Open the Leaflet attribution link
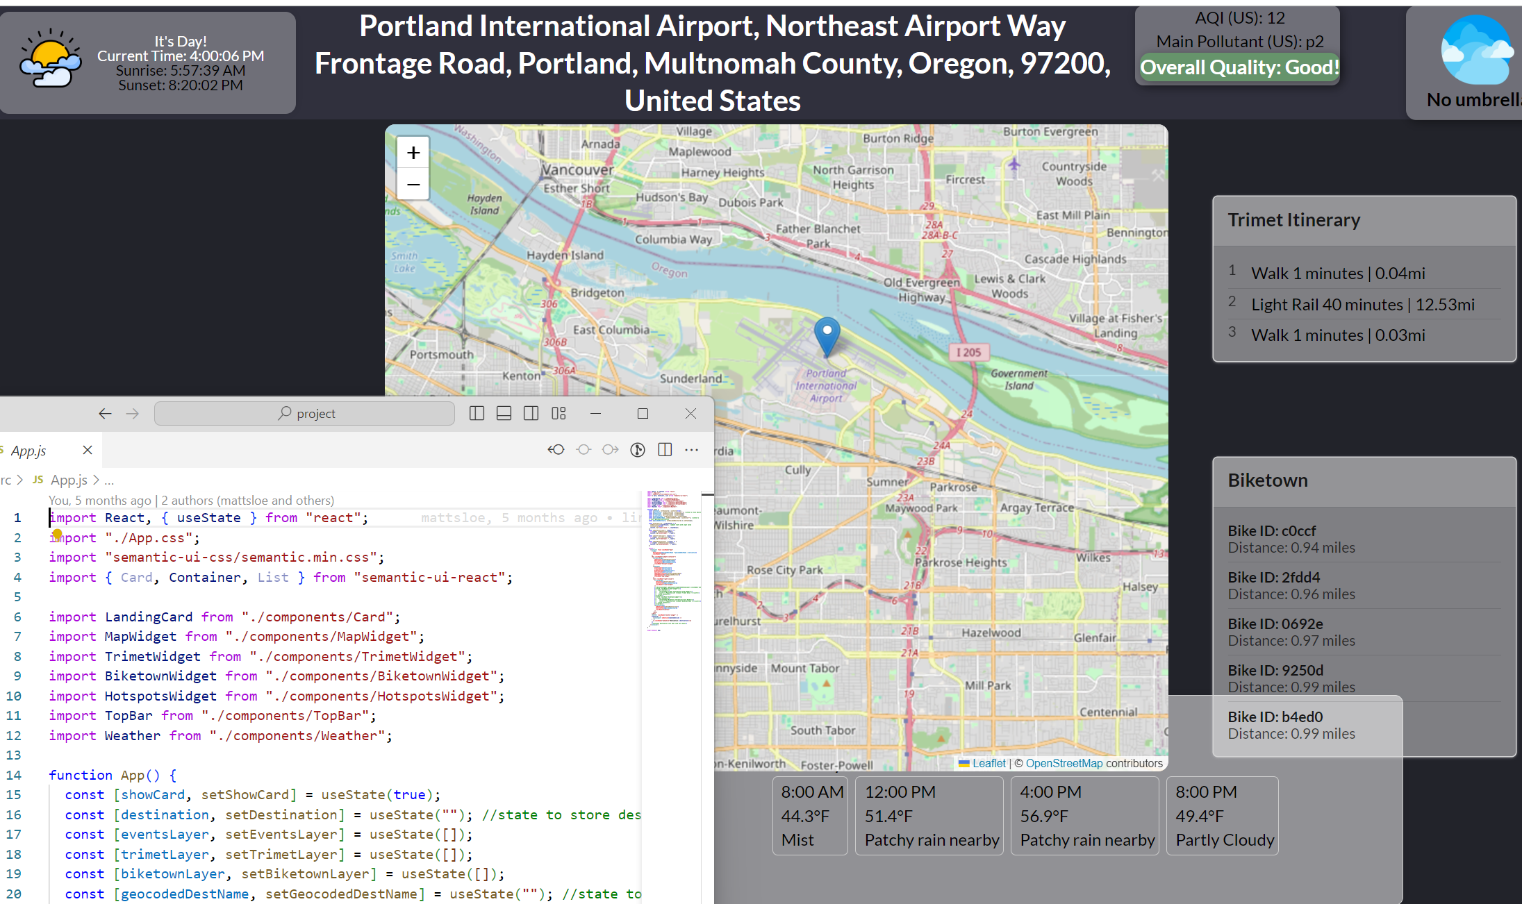This screenshot has height=904, width=1522. pyautogui.click(x=989, y=763)
